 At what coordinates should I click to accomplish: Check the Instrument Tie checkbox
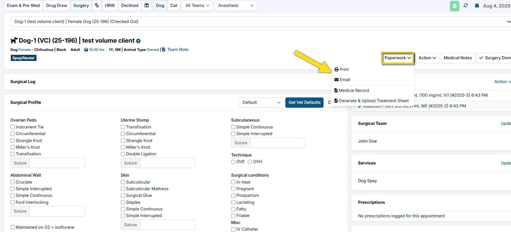pyautogui.click(x=13, y=127)
